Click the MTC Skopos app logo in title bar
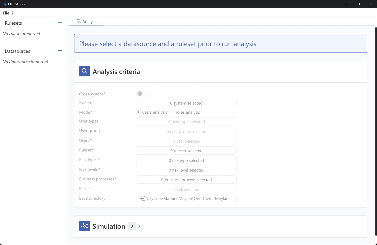Viewport: 377px width, 245px height. (5, 4)
